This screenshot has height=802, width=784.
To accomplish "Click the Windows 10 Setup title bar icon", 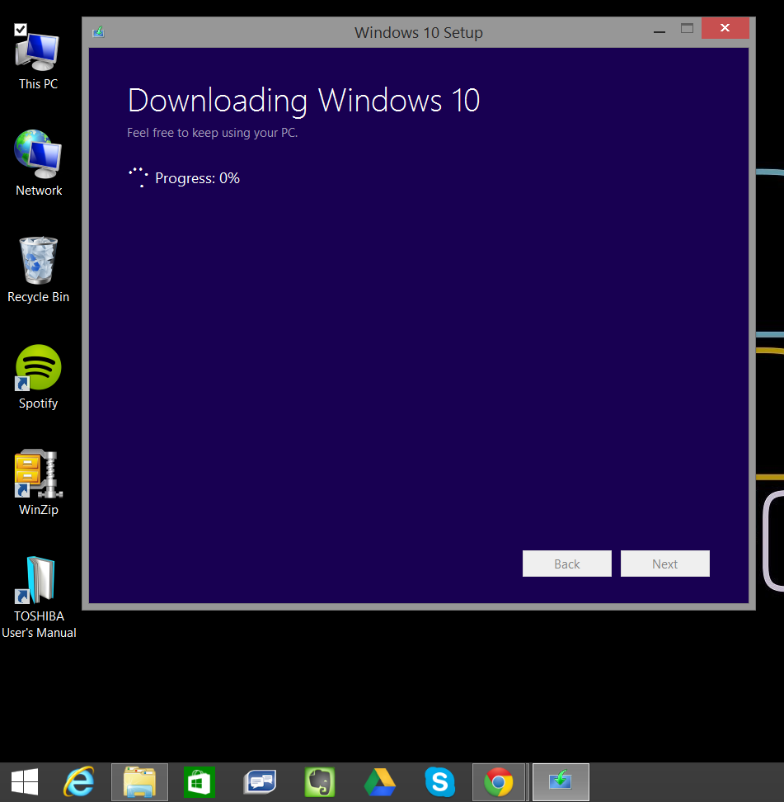I will (x=98, y=31).
